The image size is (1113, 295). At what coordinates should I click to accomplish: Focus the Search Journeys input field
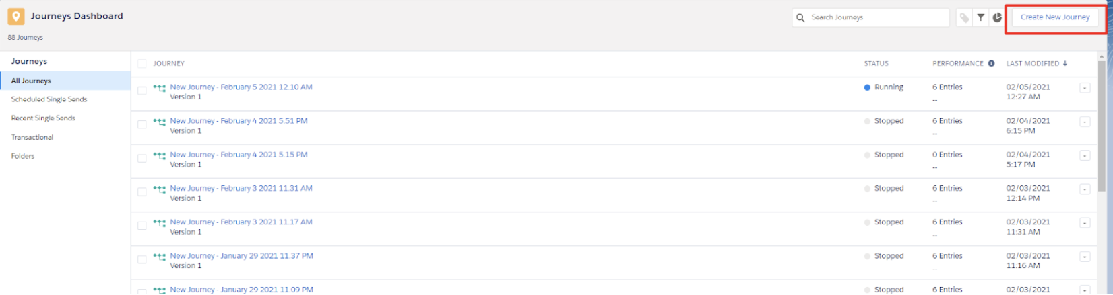[871, 18]
